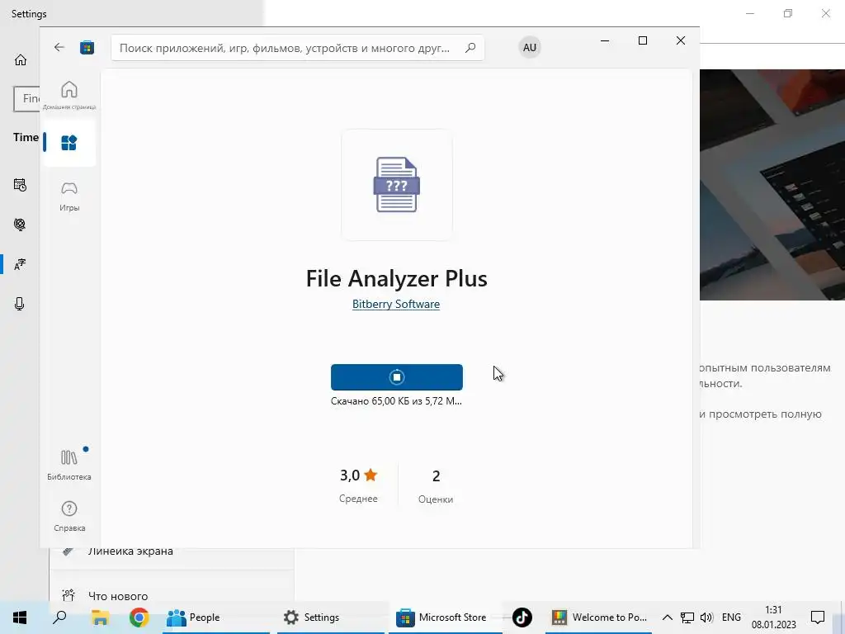845x634 pixels.
Task: Click the 3,0 average rating
Action: (x=358, y=485)
